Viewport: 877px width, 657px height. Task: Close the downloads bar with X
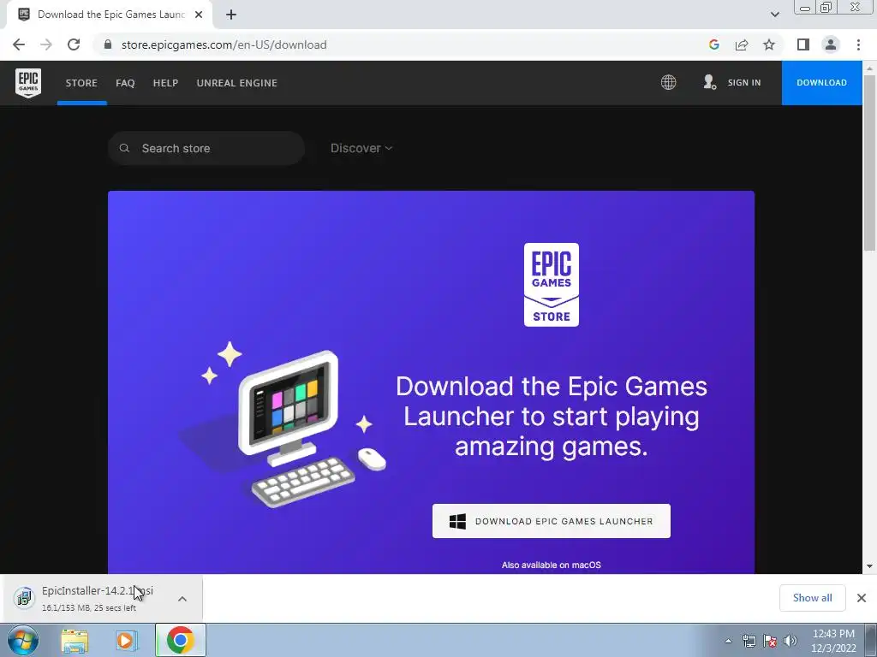point(862,598)
